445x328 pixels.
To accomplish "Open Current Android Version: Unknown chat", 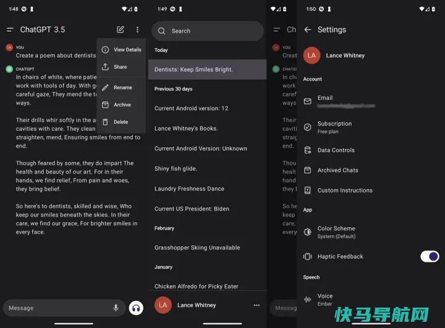I will pos(208,149).
